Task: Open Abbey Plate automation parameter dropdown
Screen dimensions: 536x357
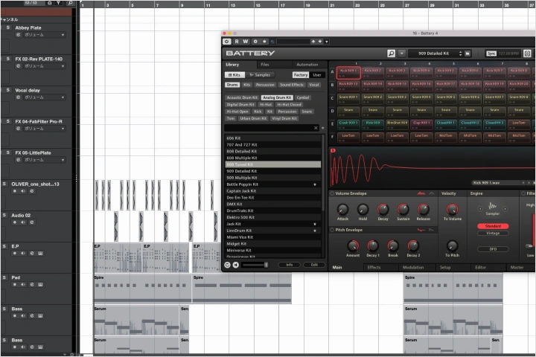Action: click(63, 35)
